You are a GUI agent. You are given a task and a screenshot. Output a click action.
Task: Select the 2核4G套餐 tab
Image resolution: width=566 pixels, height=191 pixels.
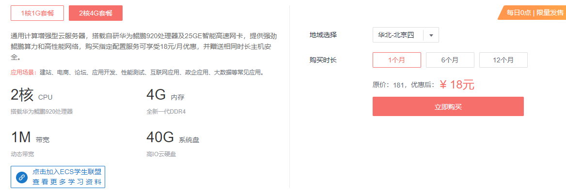[x=95, y=14]
